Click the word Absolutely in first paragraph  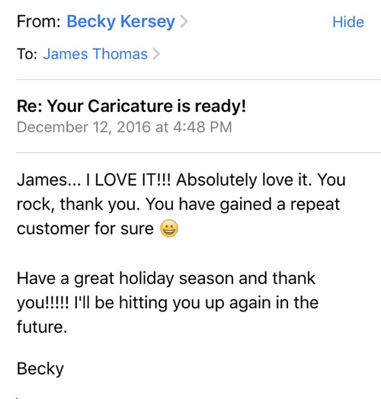216,180
